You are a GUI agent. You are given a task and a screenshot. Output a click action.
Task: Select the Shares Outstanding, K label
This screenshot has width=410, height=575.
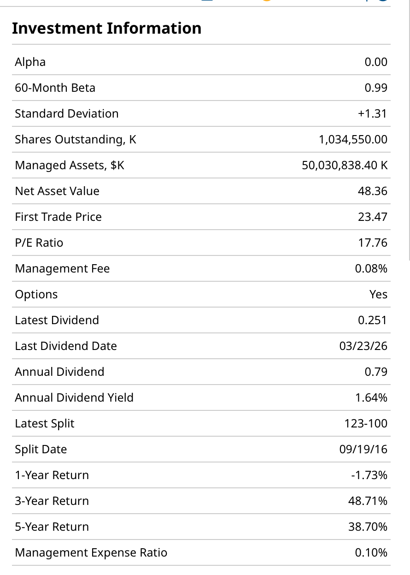tap(76, 139)
